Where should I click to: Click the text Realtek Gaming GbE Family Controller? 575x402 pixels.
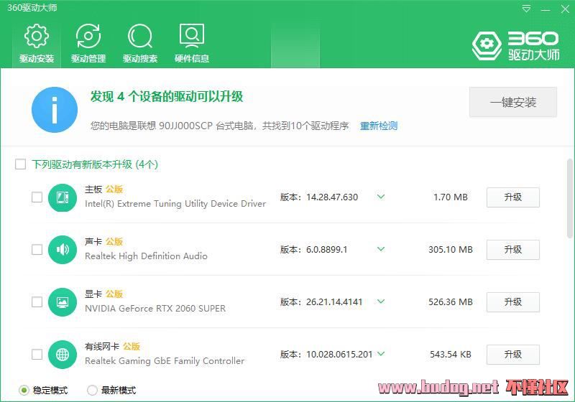coord(165,361)
